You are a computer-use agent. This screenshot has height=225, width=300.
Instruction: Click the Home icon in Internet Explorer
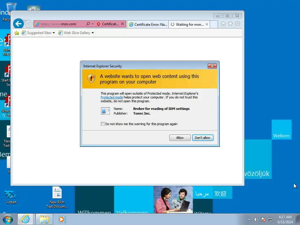pos(223,24)
